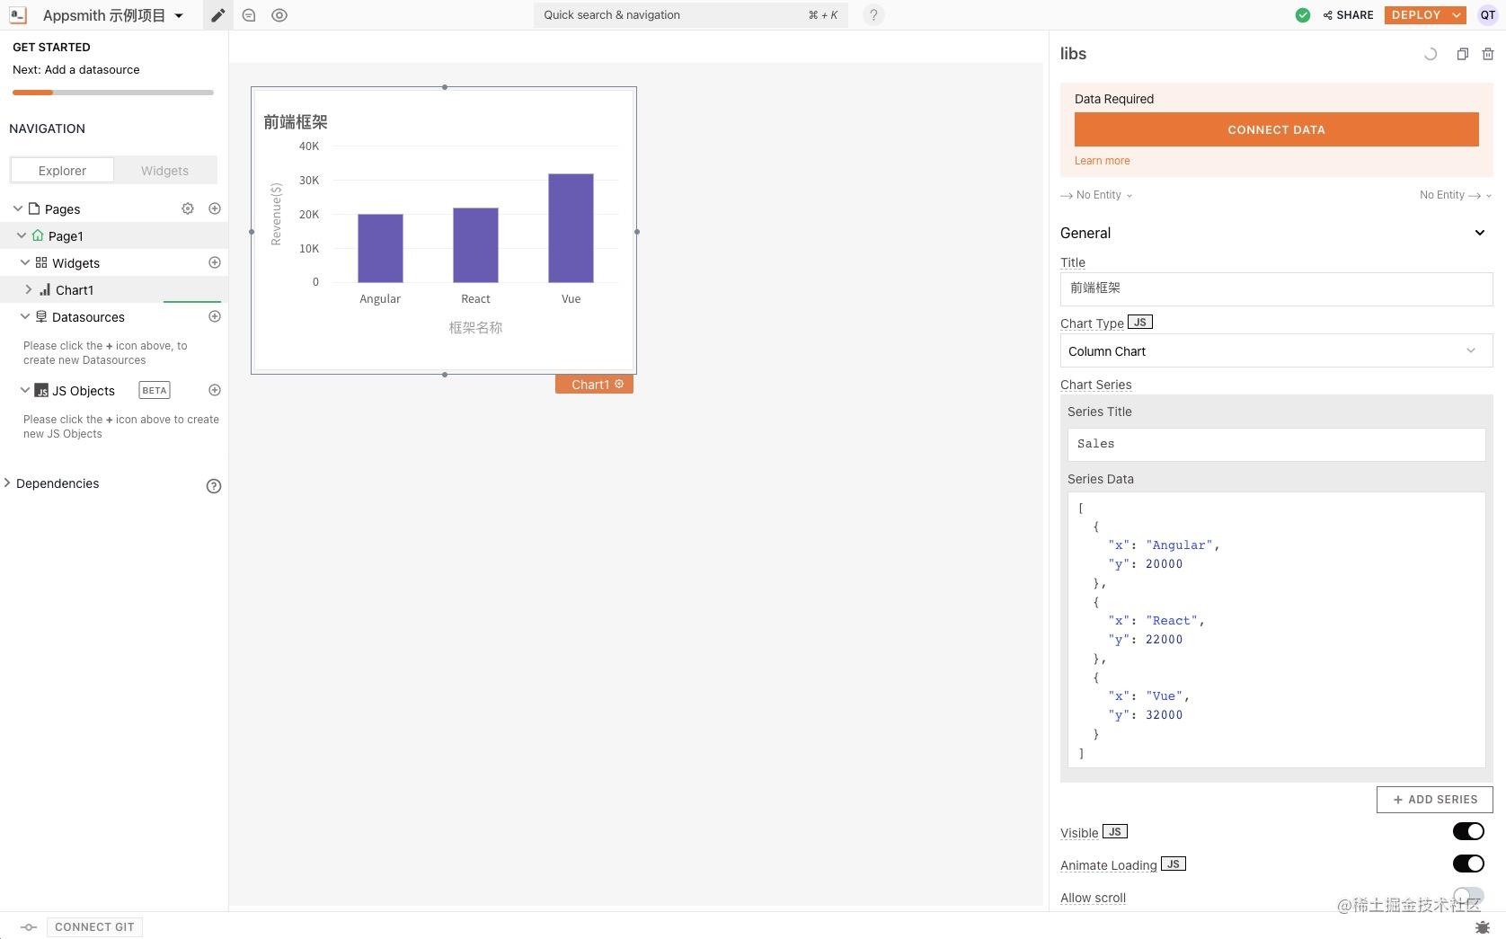Open the incoming No Entity dropdown
Image resolution: width=1506 pixels, height=939 pixels.
click(1096, 195)
